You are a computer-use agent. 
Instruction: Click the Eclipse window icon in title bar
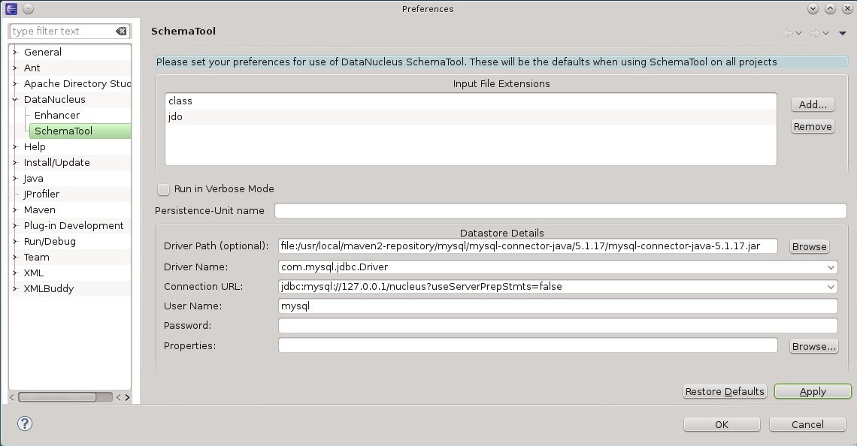(11, 9)
